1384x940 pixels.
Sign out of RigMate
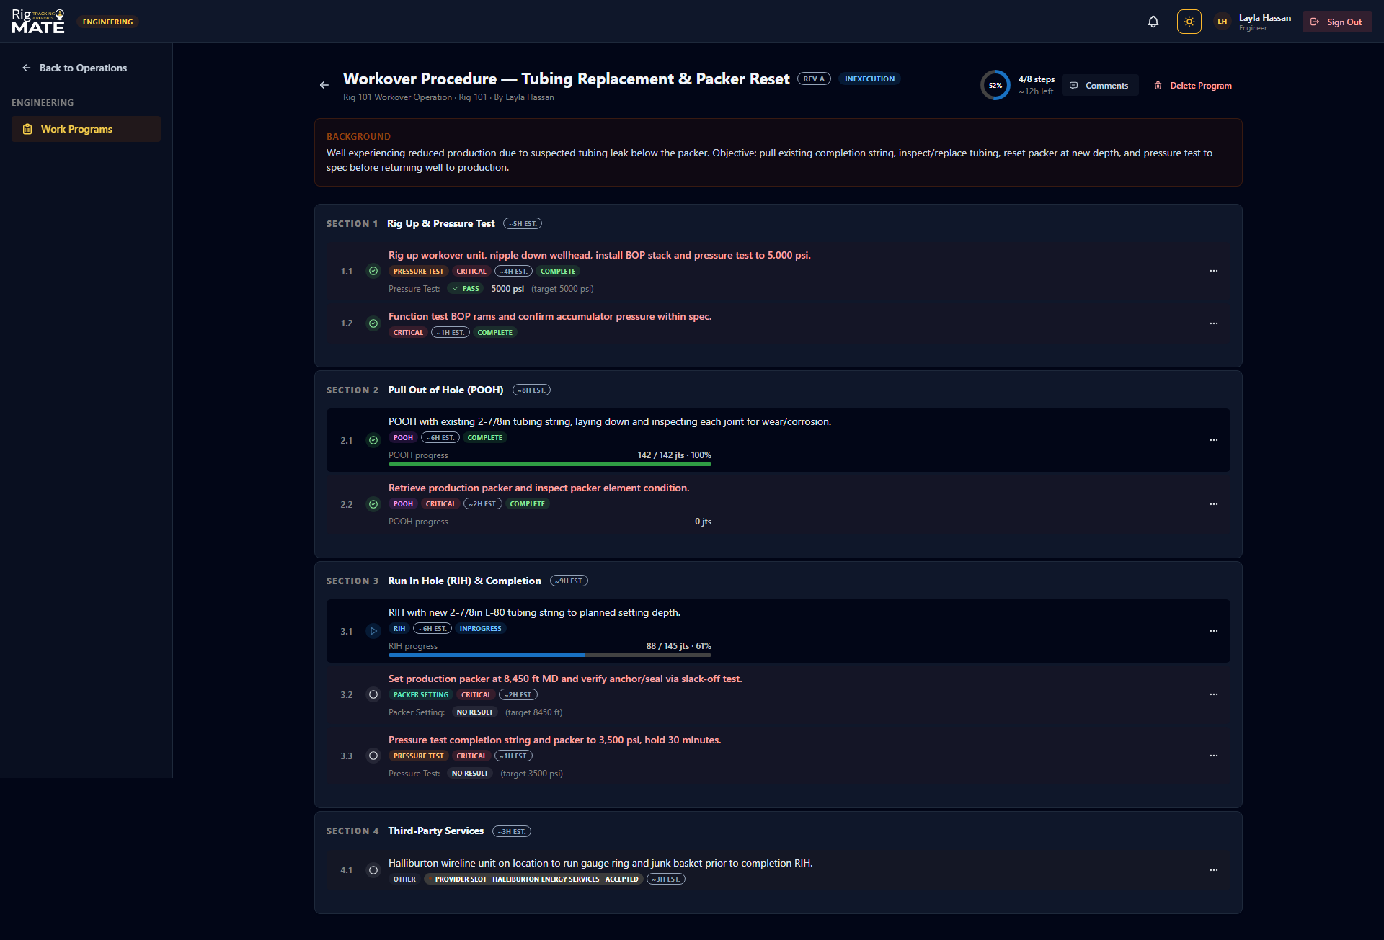[x=1337, y=22]
